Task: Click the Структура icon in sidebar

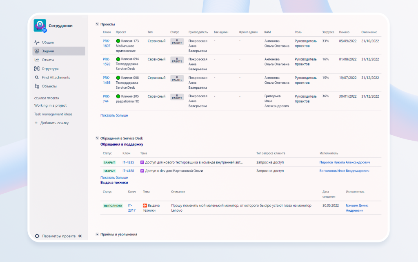Action: coord(37,69)
